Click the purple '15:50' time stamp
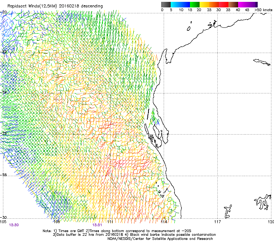Image resolution: width=274 pixels, height=241 pixels. (x=14, y=225)
